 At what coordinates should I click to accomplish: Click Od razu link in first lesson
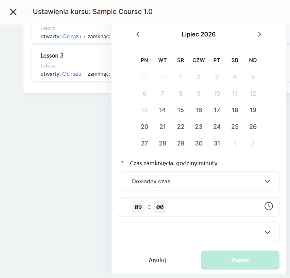tap(72, 36)
